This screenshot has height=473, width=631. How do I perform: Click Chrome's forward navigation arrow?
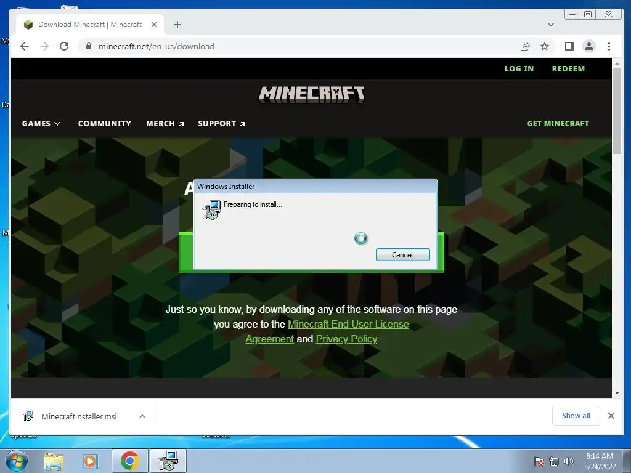pos(44,46)
